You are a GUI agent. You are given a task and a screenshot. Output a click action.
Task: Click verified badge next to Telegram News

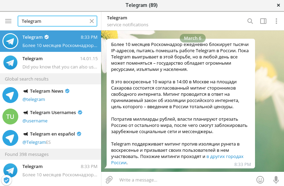click(67, 91)
